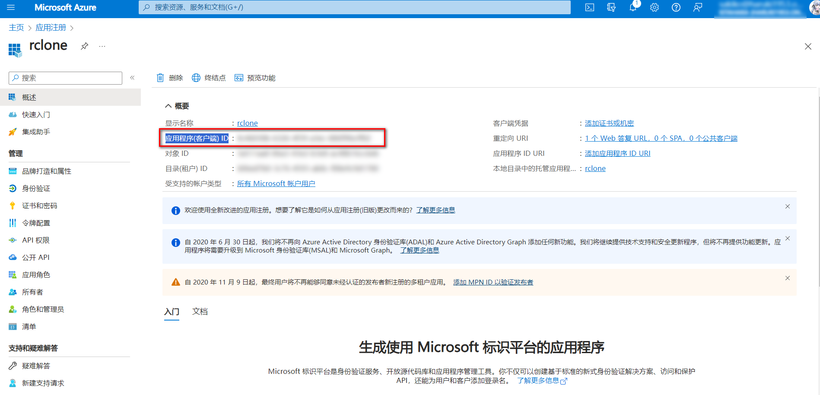Open Endpoints from the toolbar
This screenshot has height=395, width=820.
pos(209,78)
